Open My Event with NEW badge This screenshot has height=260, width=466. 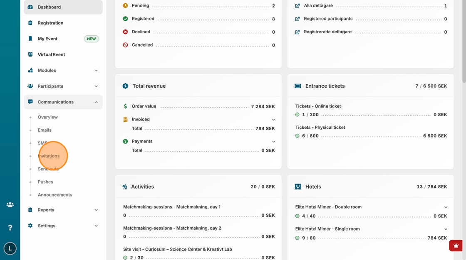(x=47, y=39)
